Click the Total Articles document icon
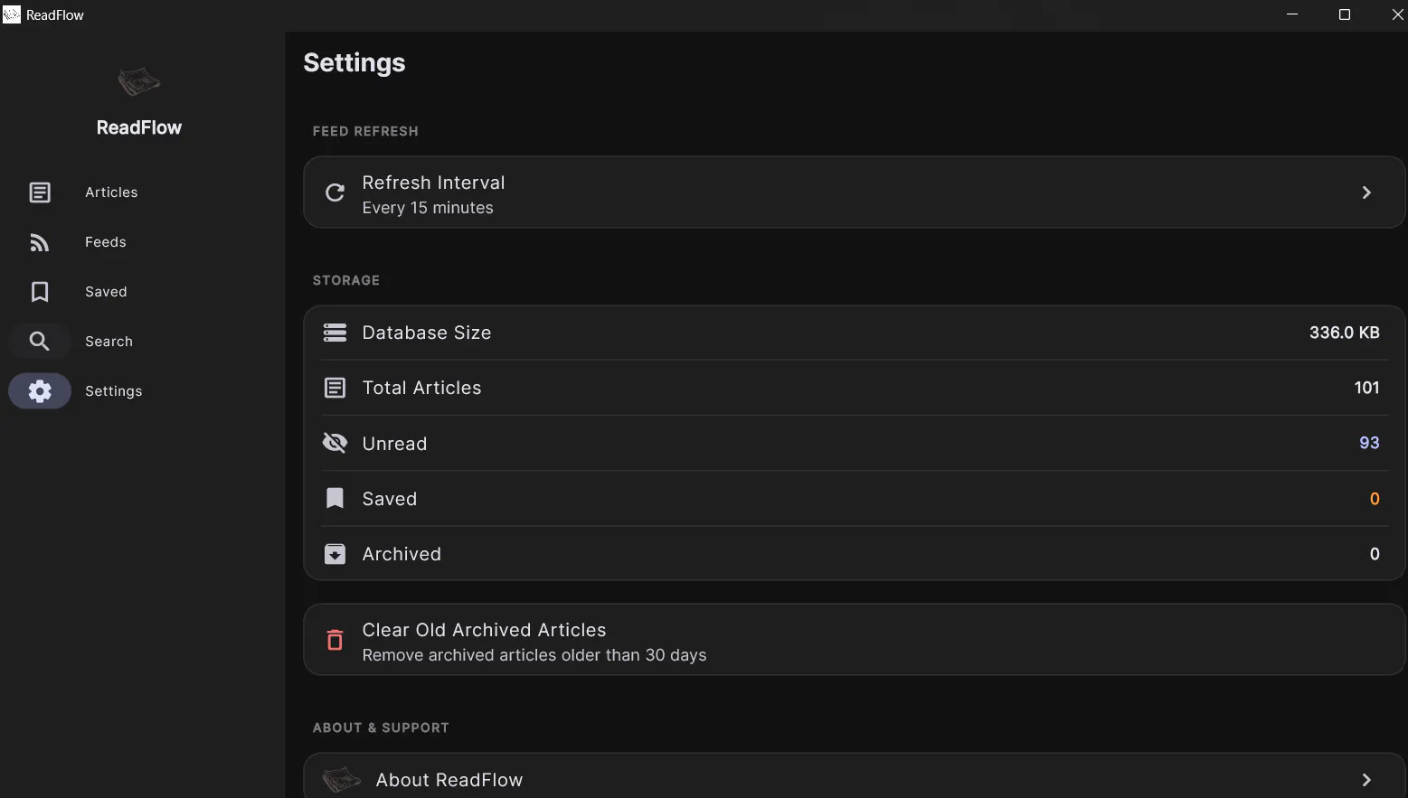This screenshot has width=1408, height=798. click(335, 388)
